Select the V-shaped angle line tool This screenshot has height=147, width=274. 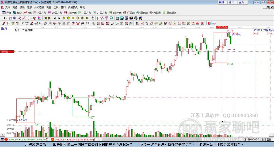click(117, 23)
